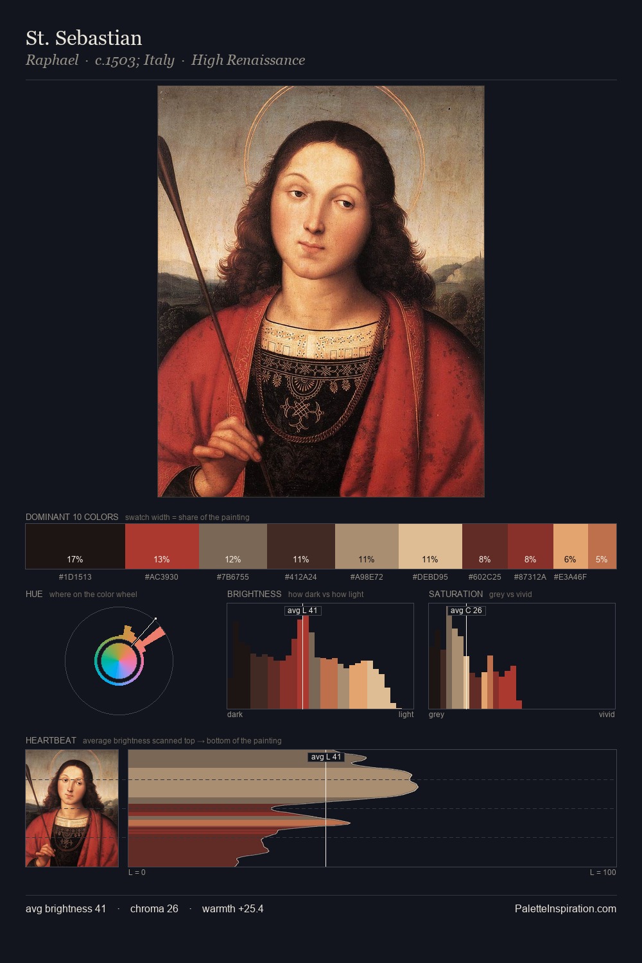The image size is (642, 963).
Task: Click the 'swatch width = share of the painting' note
Action: click(187, 517)
